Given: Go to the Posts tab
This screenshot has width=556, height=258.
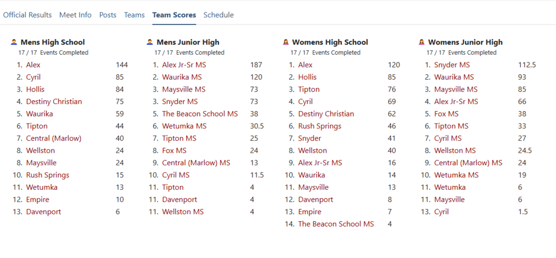Looking at the screenshot, I should pyautogui.click(x=108, y=15).
